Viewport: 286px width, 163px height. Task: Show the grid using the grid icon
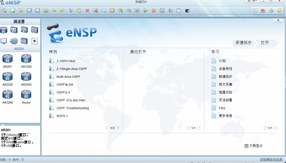(179, 11)
